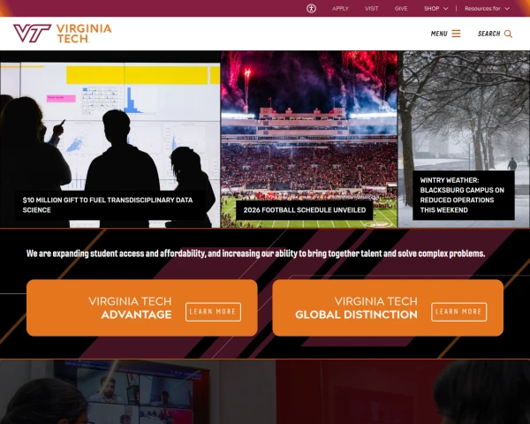The height and width of the screenshot is (424, 530).
Task: Open the accessibility options icon
Action: tap(311, 9)
